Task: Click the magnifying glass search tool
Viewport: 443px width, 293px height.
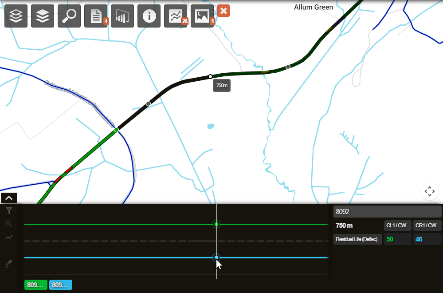Action: click(69, 16)
